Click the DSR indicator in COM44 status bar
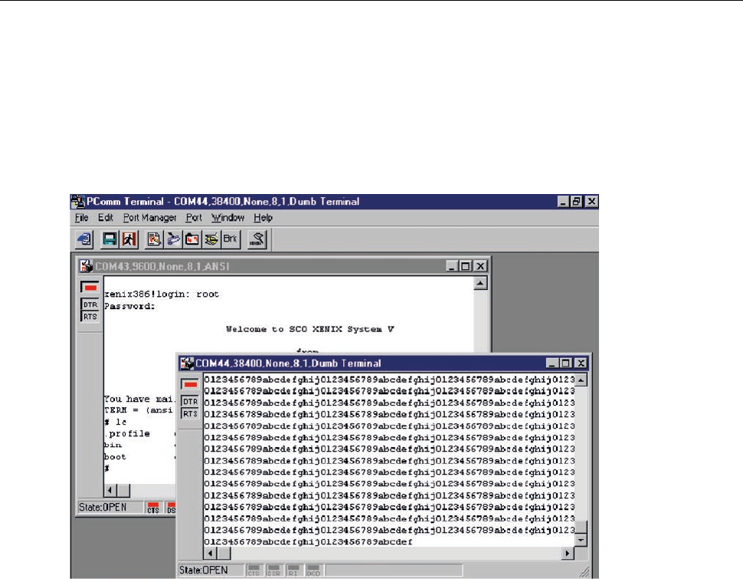The width and height of the screenshot is (743, 579). (x=273, y=571)
